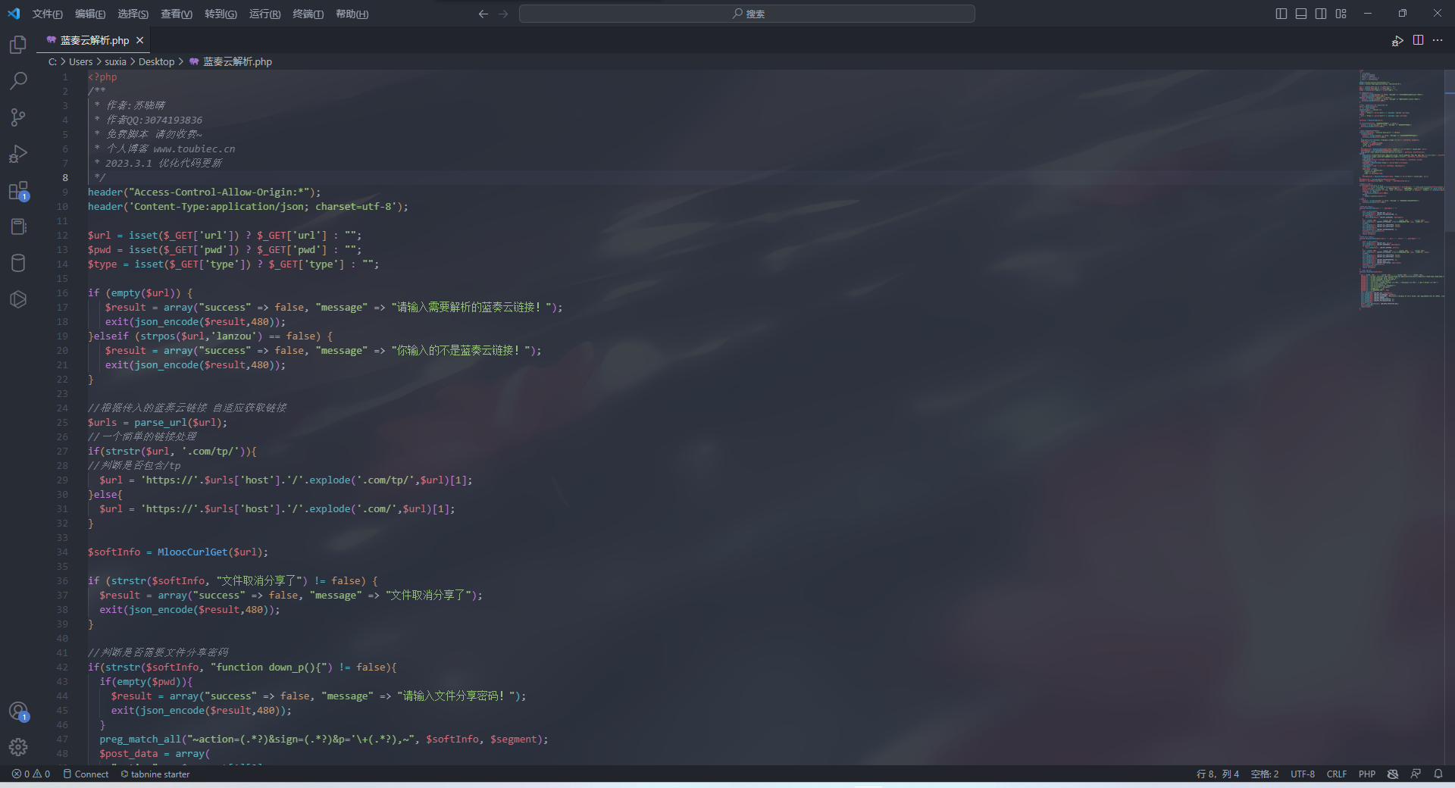Open the Source Control view
The width and height of the screenshot is (1455, 788).
(x=18, y=117)
